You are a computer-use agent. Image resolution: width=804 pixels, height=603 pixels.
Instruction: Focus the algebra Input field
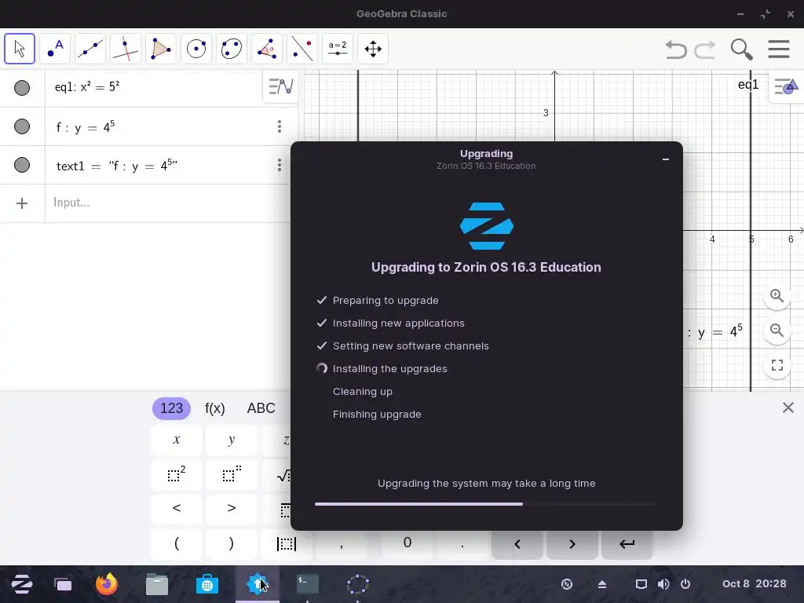coord(170,203)
